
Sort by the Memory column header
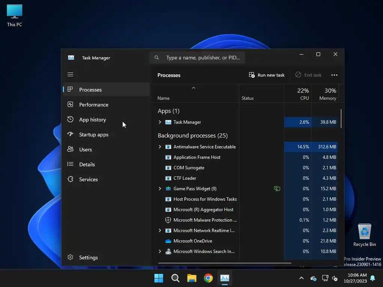click(x=325, y=93)
